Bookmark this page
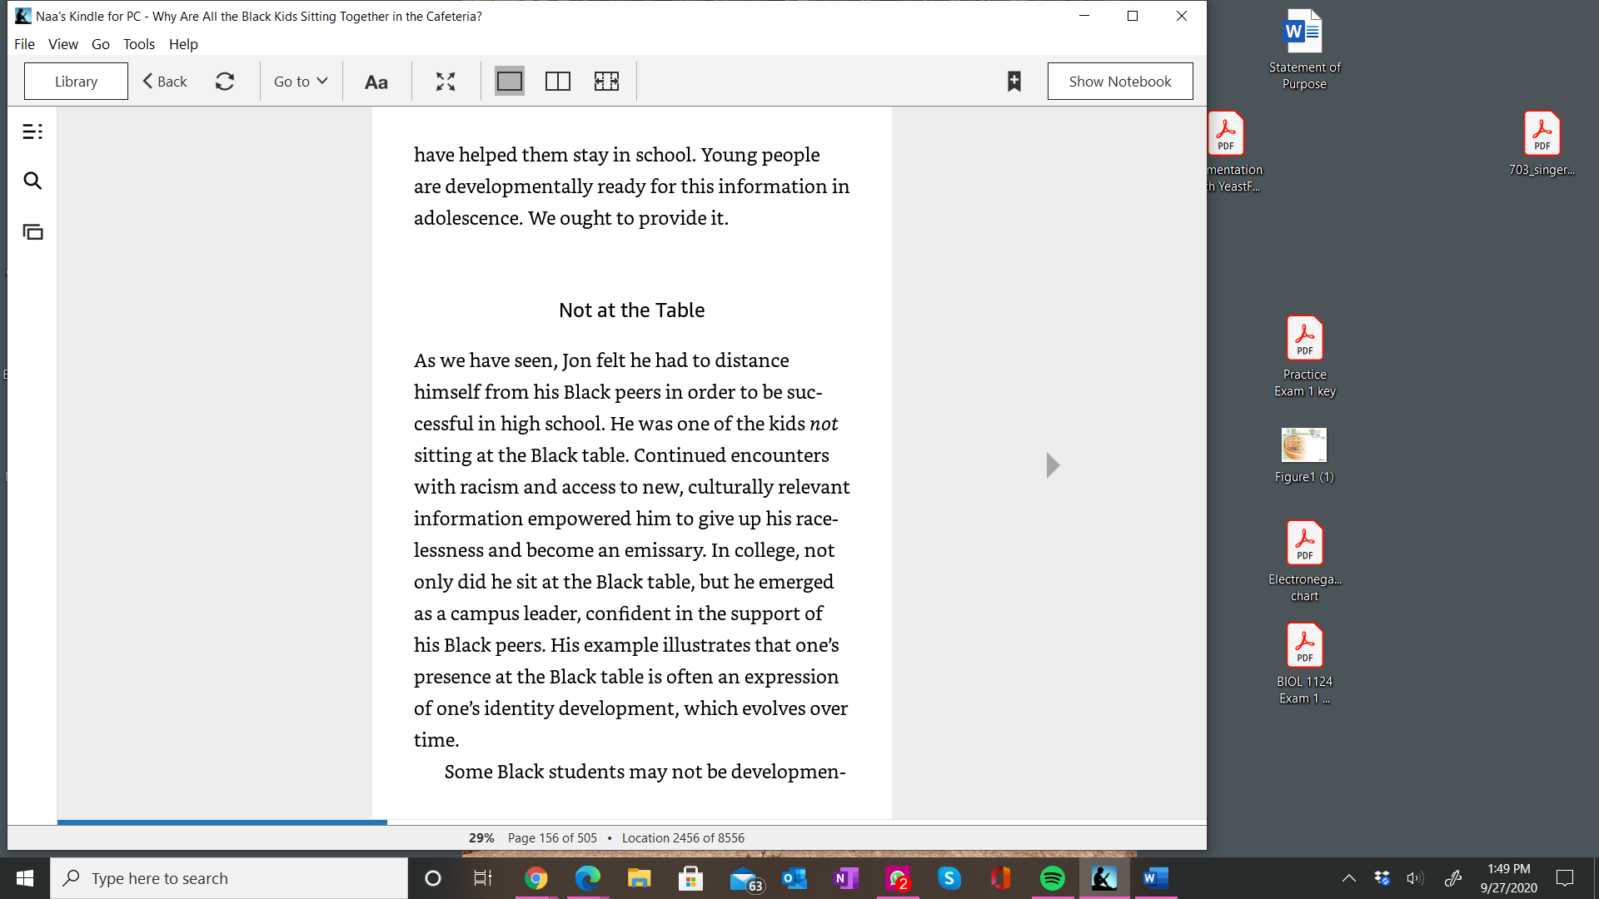This screenshot has height=899, width=1599. click(x=1014, y=82)
